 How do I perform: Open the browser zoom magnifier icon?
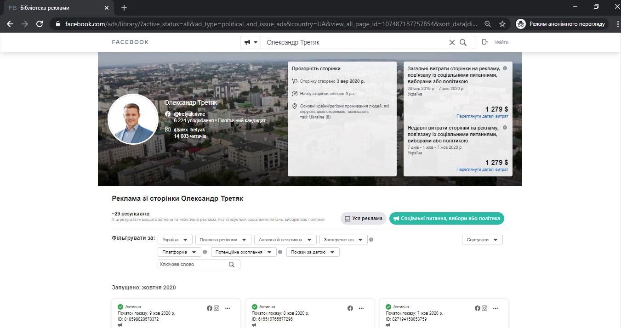[x=488, y=24]
